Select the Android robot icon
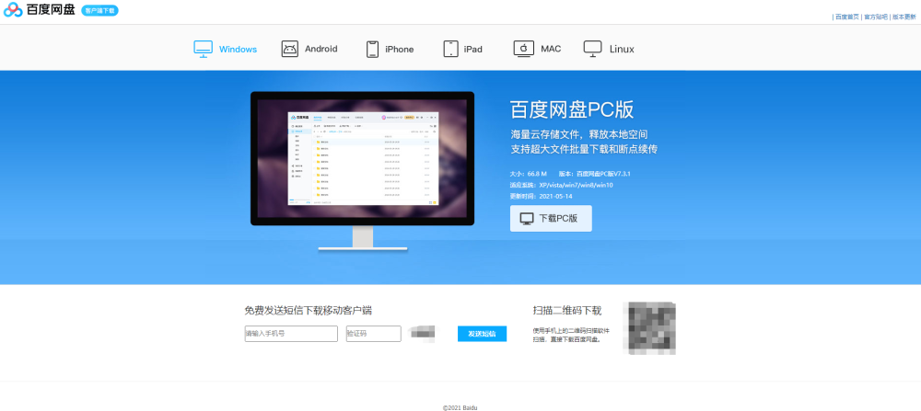Image resolution: width=921 pixels, height=411 pixels. tap(289, 49)
